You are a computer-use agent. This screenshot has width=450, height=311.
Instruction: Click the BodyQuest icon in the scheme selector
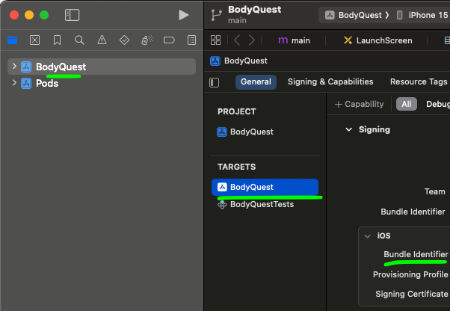click(x=330, y=15)
